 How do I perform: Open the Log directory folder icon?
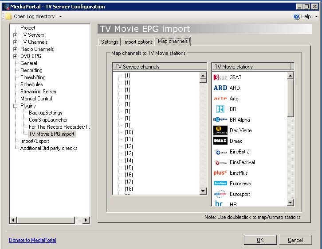[x=8, y=16]
